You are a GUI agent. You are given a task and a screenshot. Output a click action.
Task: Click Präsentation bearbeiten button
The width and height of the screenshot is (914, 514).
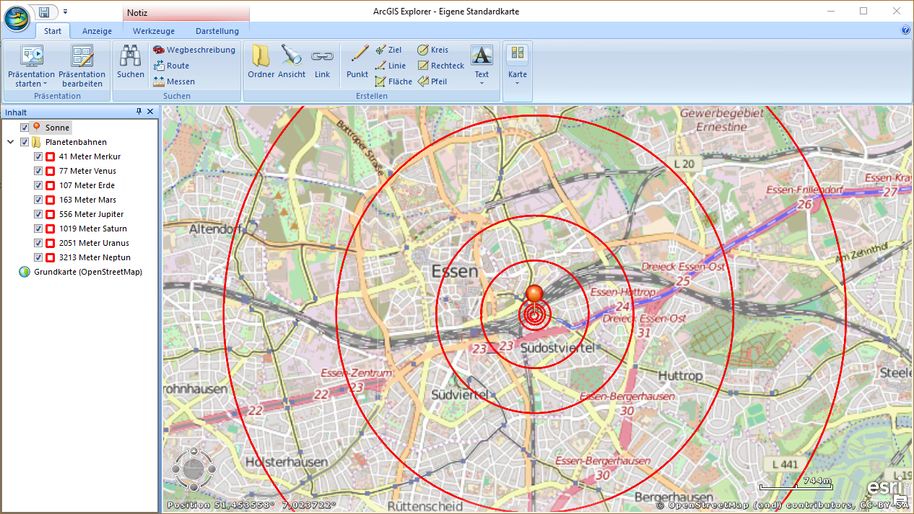pyautogui.click(x=82, y=66)
